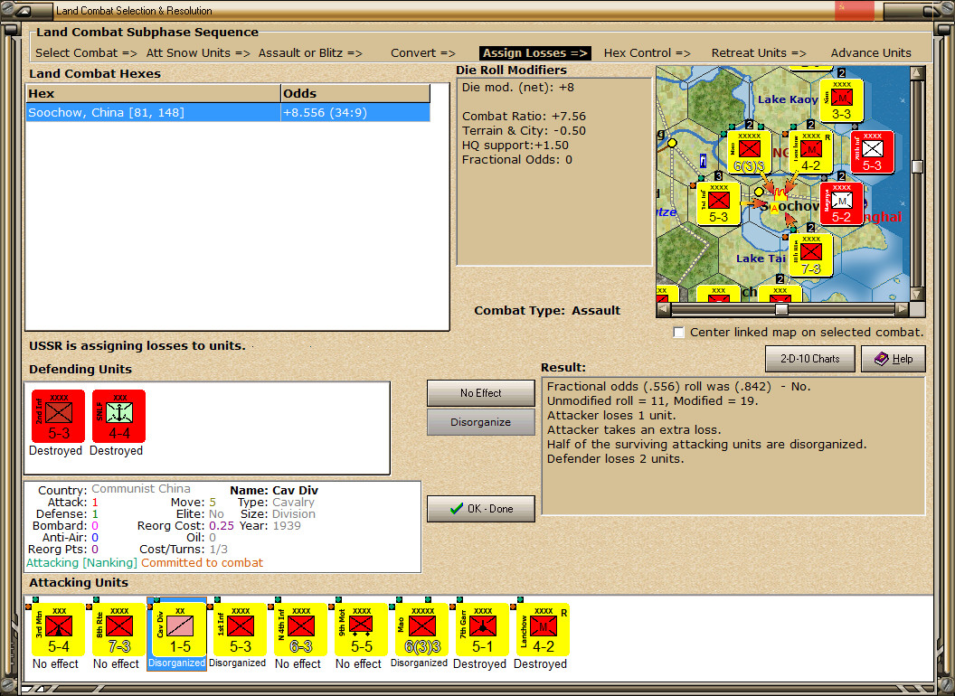Screen dimensions: 955x696
Task: Click the 6(3)3 HQ counter on the map
Action: tap(749, 152)
